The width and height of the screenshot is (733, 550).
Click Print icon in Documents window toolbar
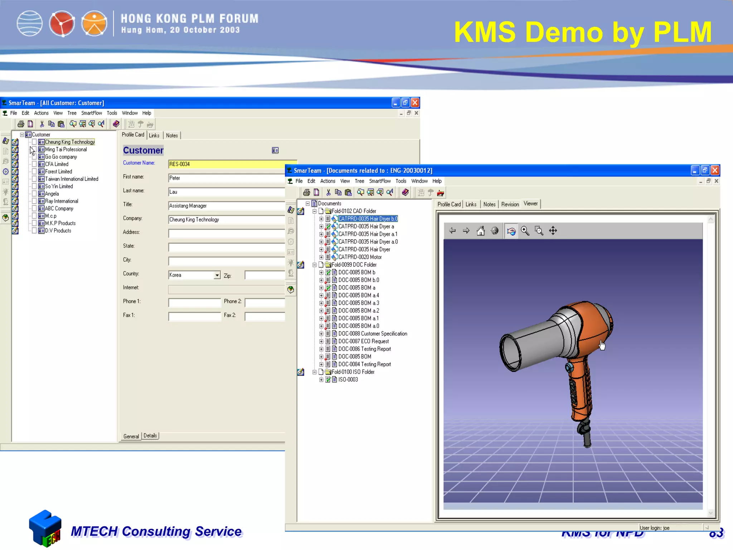(306, 193)
